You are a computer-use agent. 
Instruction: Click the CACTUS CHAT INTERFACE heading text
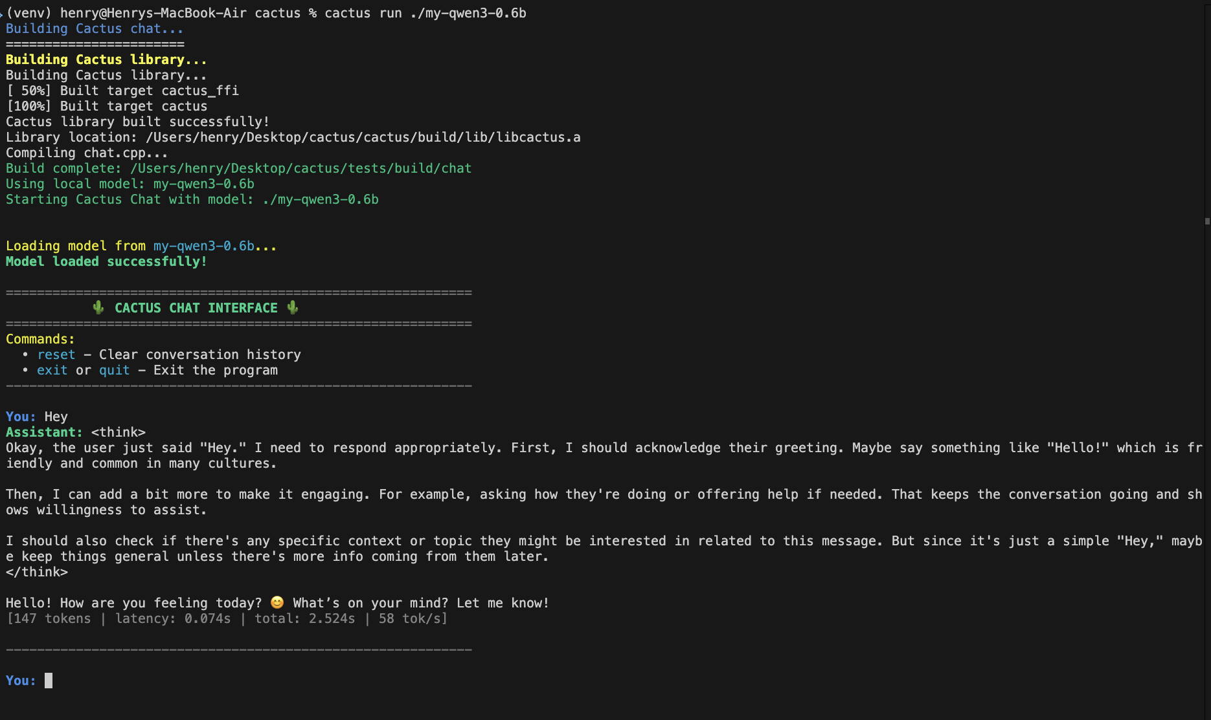tap(196, 308)
